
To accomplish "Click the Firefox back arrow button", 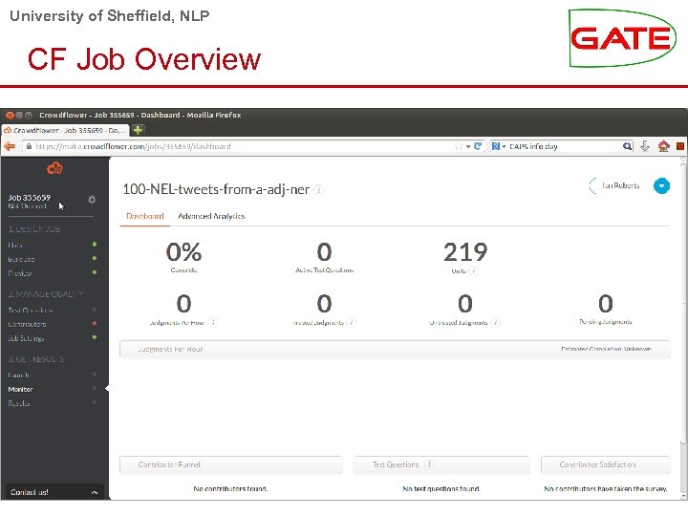I will pos(10,146).
